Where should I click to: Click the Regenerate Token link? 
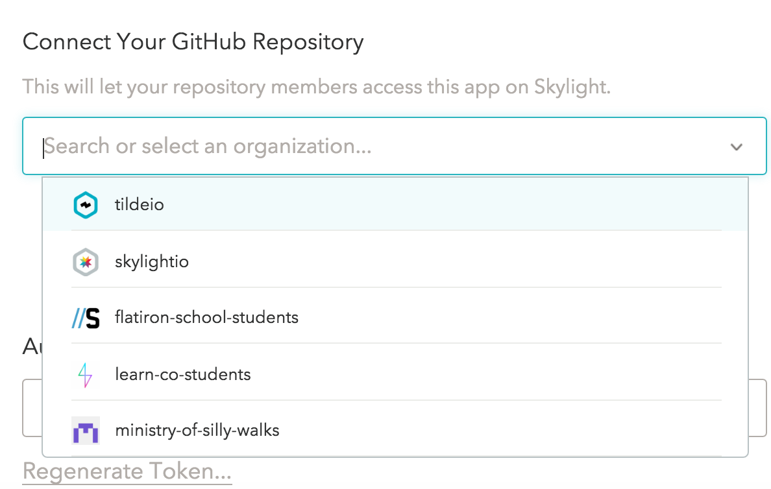(127, 471)
